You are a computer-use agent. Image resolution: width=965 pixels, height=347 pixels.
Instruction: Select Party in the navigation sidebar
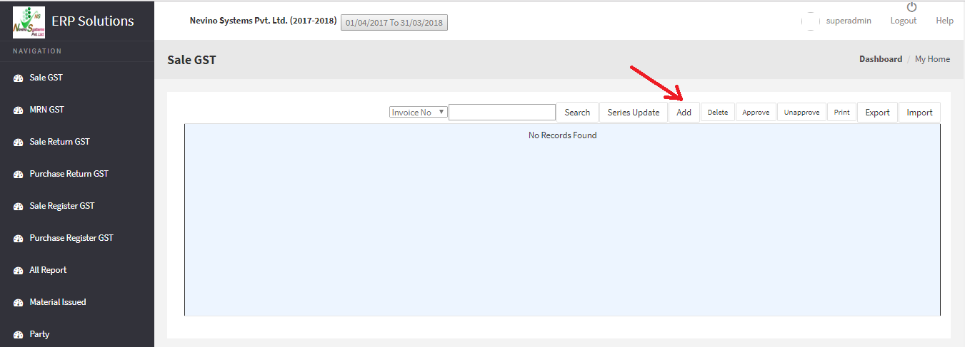click(39, 334)
